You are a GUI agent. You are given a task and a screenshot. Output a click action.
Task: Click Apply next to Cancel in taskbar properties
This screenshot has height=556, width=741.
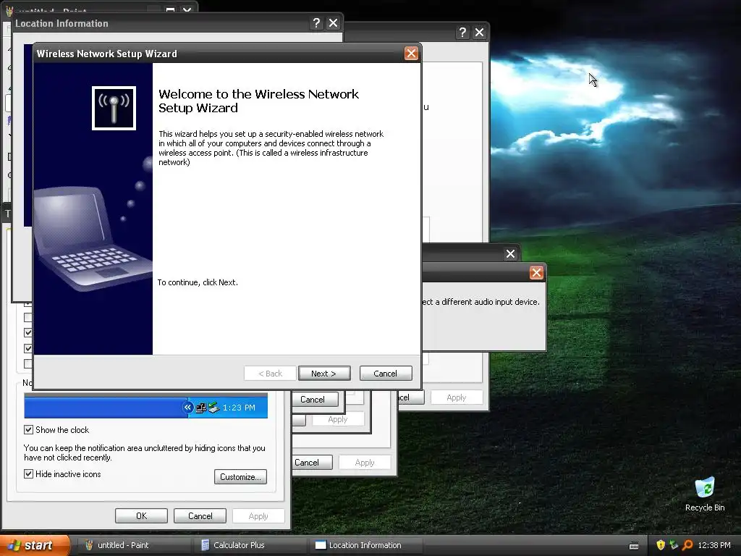pos(258,515)
